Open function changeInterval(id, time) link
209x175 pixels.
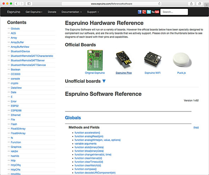[93, 155]
